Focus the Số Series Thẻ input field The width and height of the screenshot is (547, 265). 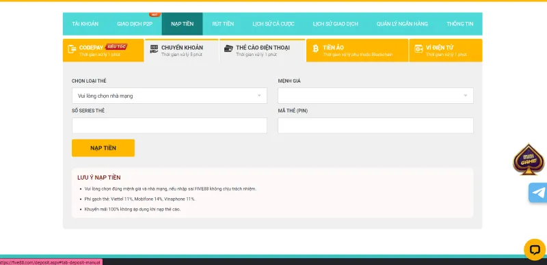point(170,126)
